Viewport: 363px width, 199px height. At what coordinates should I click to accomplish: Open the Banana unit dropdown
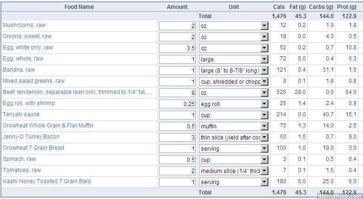coord(264,71)
